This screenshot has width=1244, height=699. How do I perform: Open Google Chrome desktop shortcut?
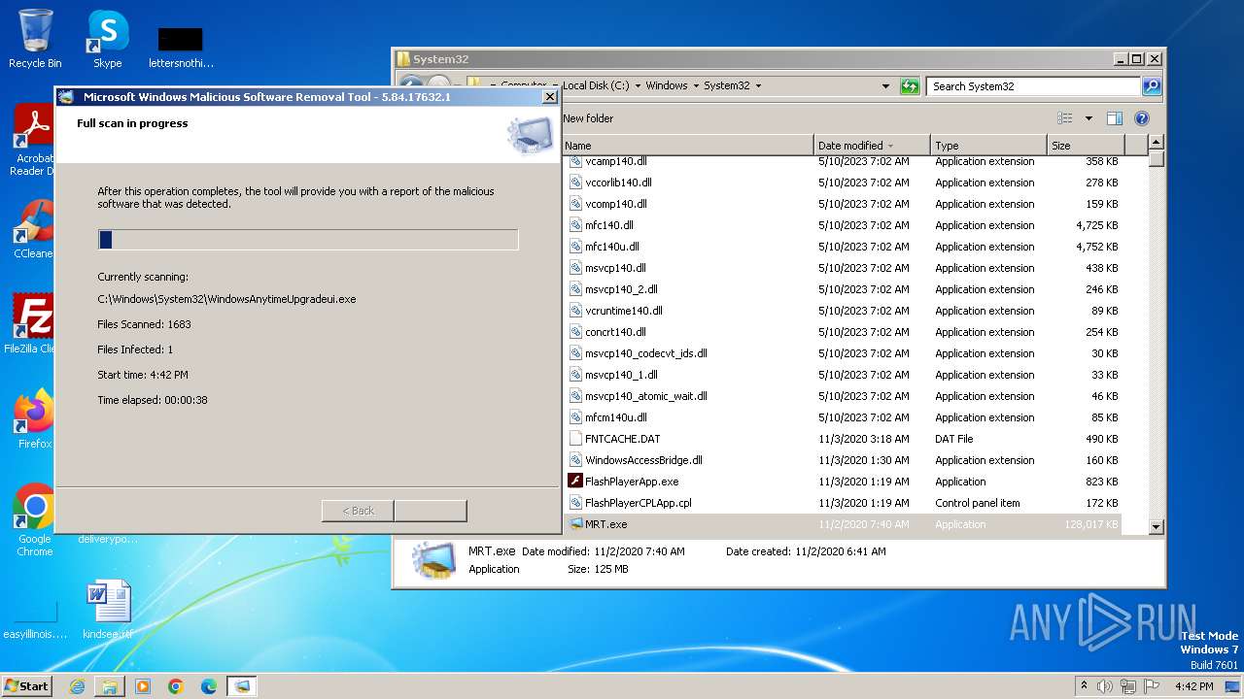click(34, 519)
